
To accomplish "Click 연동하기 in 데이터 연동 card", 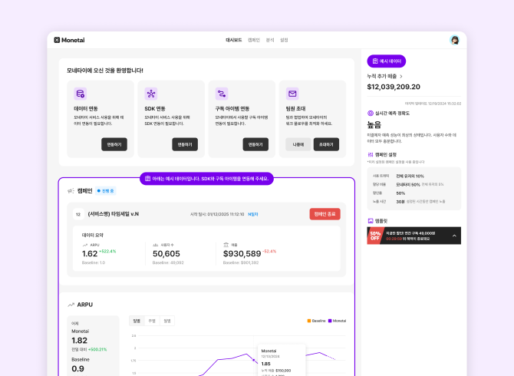I will pyautogui.click(x=114, y=144).
